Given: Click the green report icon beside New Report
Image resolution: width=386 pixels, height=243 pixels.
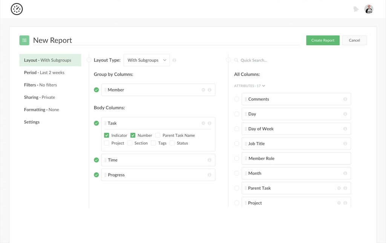Looking at the screenshot, I should [x=24, y=40].
